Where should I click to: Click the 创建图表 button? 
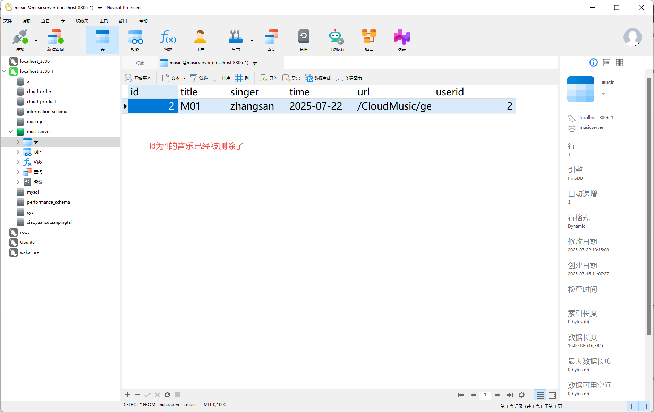349,78
